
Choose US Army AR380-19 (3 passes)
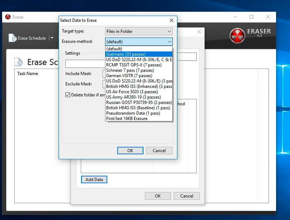point(139,97)
